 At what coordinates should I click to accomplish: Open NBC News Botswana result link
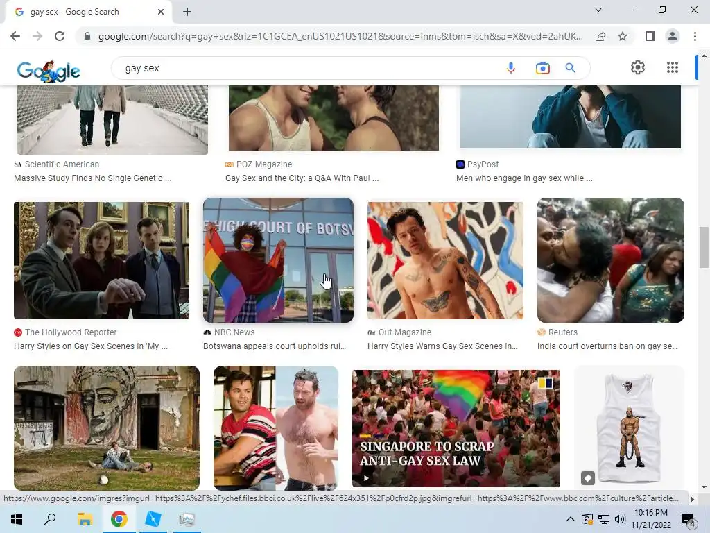pos(275,346)
